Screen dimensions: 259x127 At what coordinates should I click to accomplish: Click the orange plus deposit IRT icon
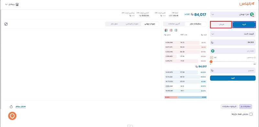point(212,58)
